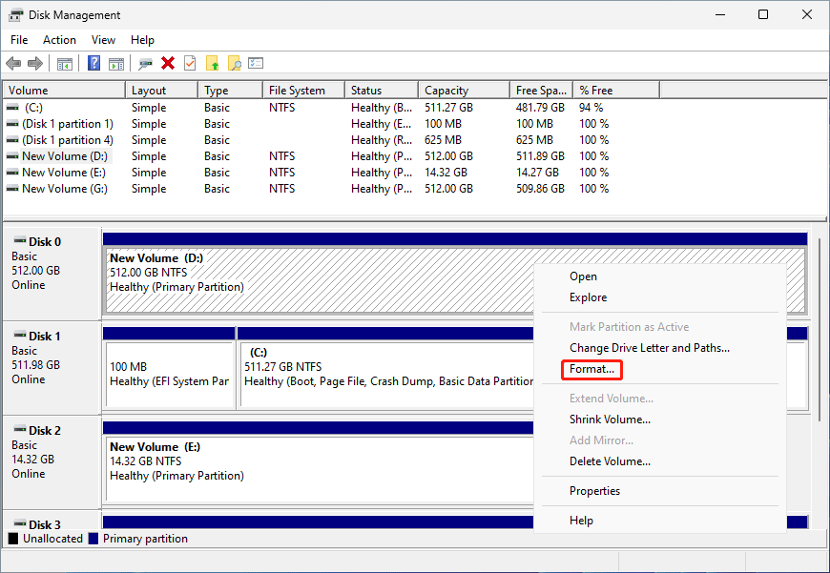830x573 pixels.
Task: Sort by File System column header
Action: (x=297, y=91)
